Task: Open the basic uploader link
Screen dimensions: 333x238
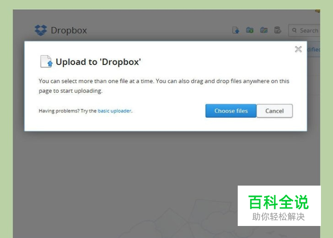Action: pyautogui.click(x=115, y=111)
